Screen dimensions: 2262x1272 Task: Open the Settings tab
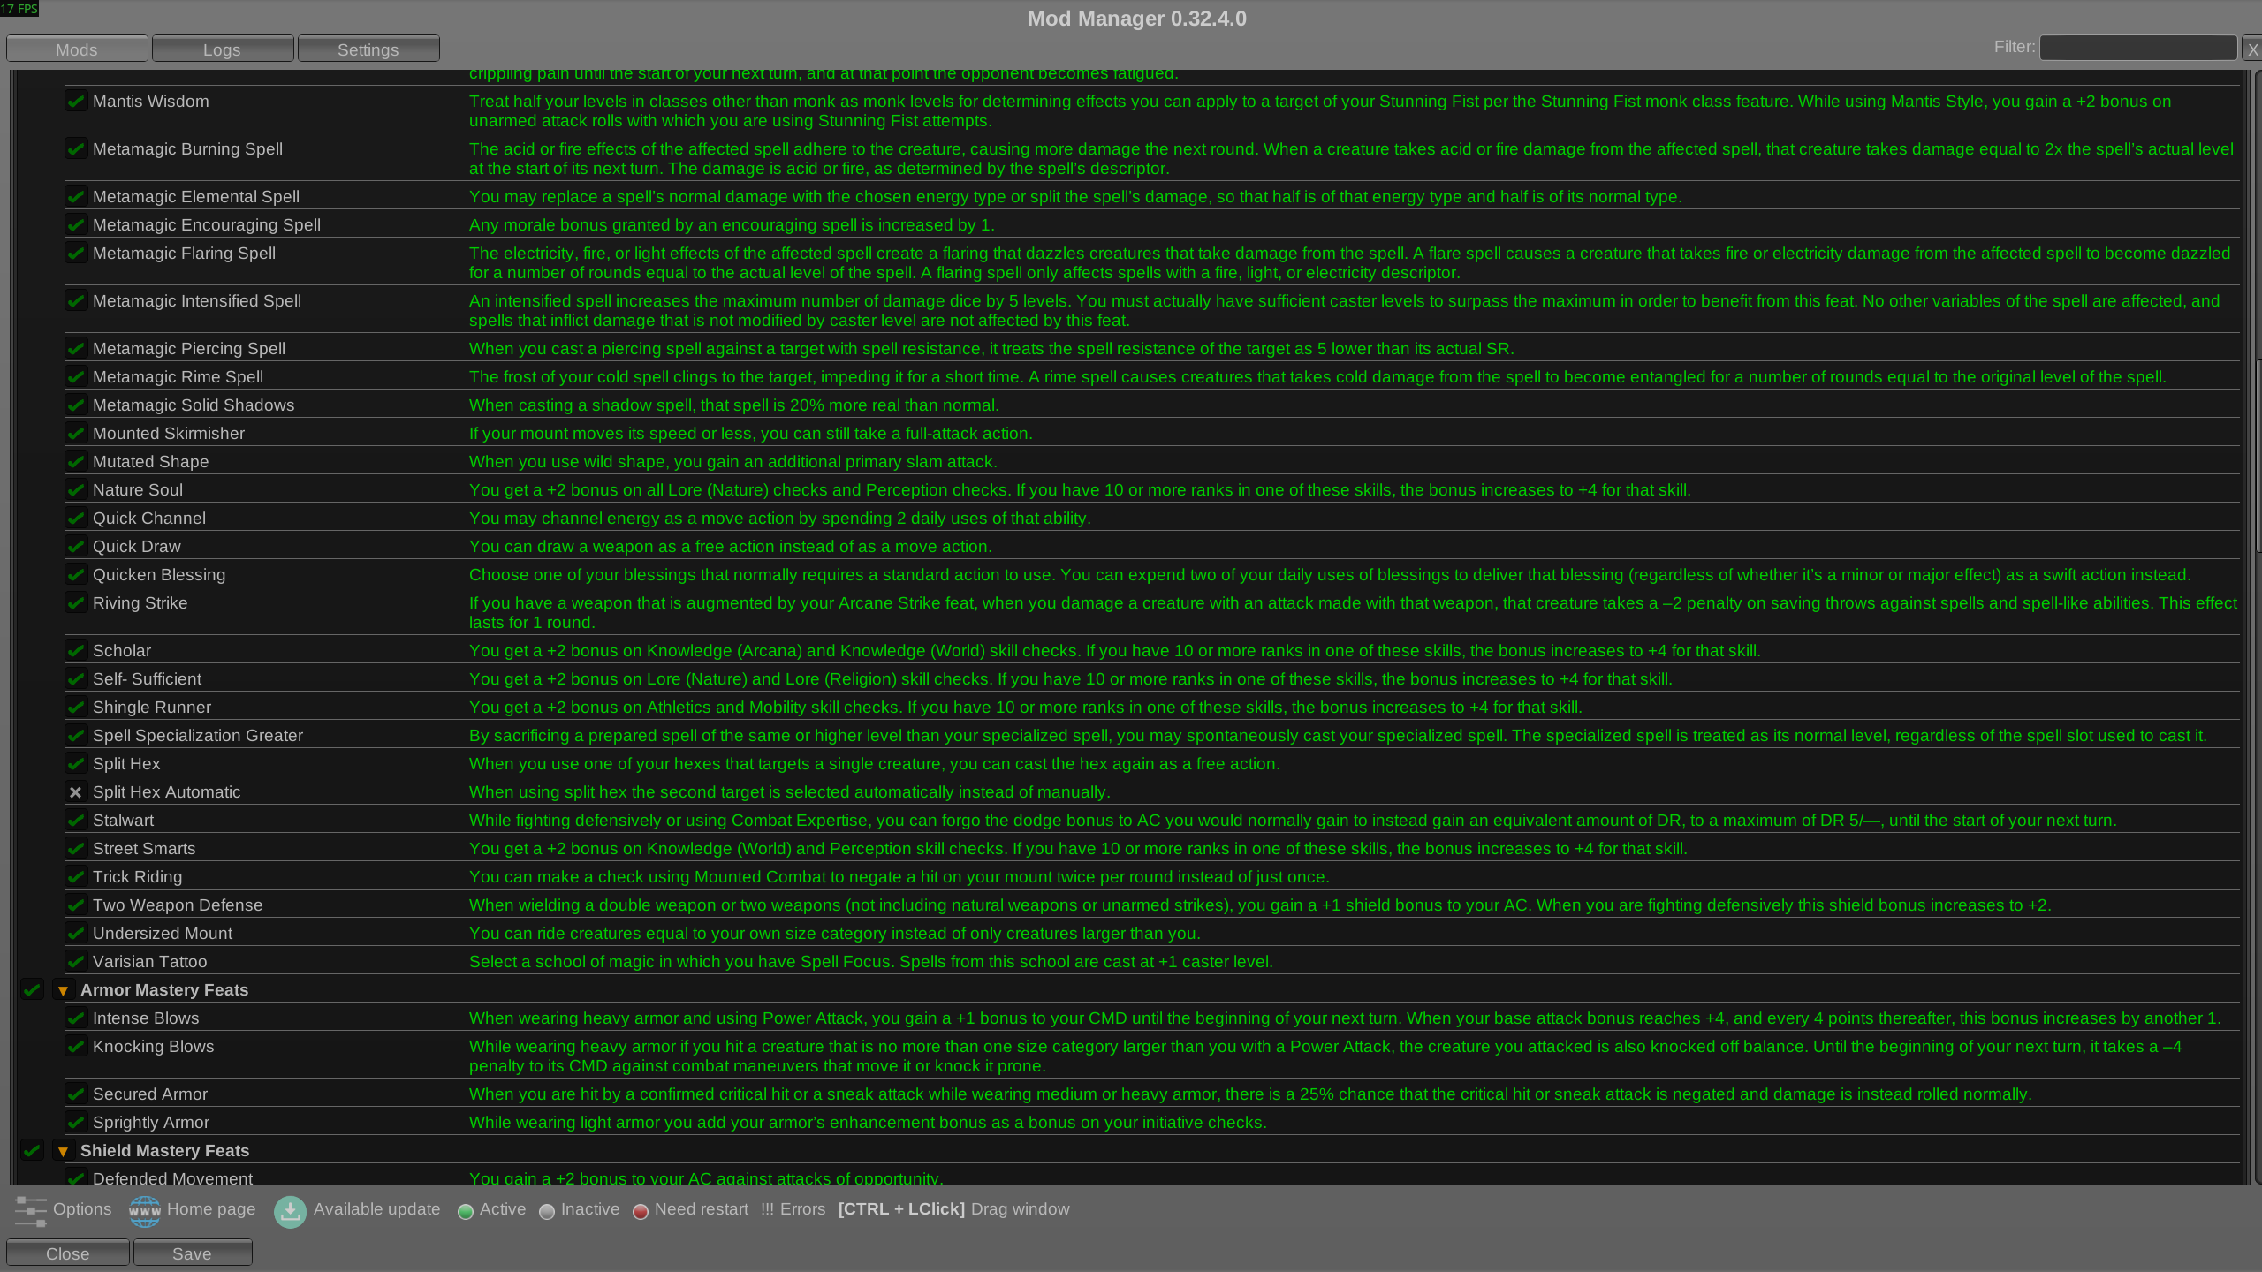click(368, 49)
